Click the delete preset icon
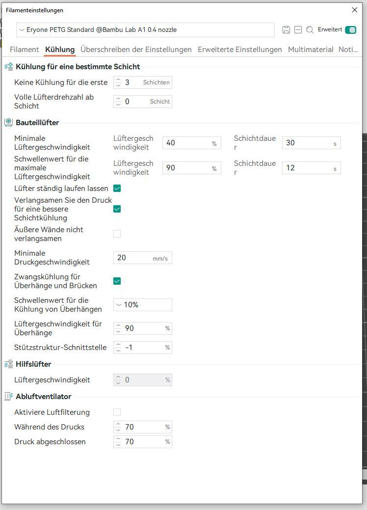Screen dimensions: 367x510 [x=298, y=30]
